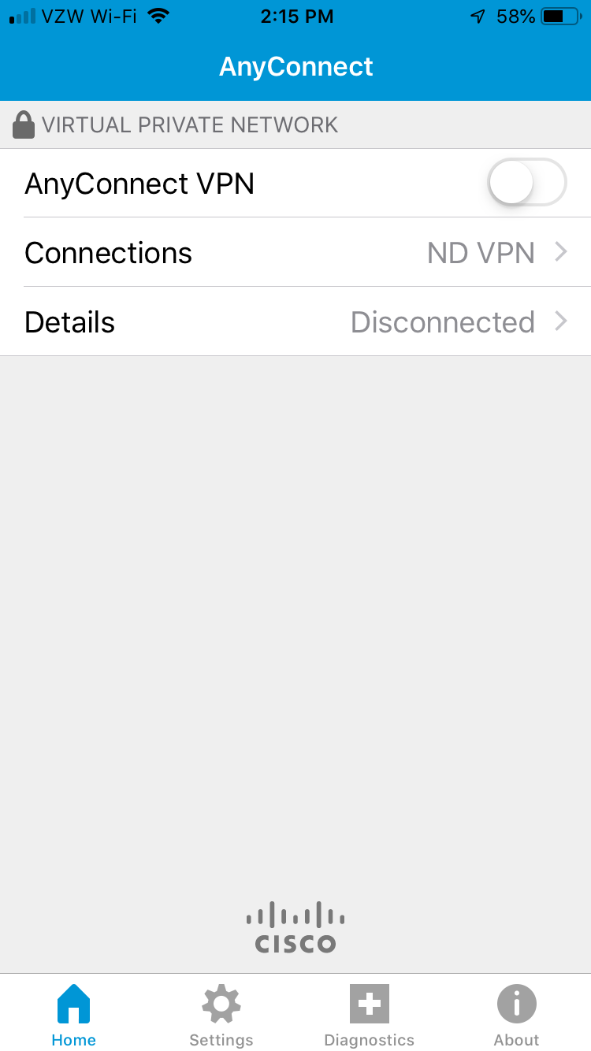Image resolution: width=591 pixels, height=1051 pixels.
Task: Open the Diagnostics plus icon
Action: click(370, 1005)
